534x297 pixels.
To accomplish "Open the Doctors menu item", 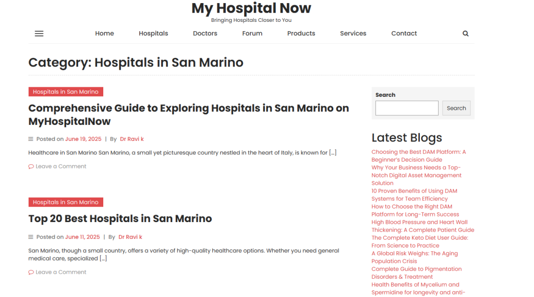I will [205, 33].
